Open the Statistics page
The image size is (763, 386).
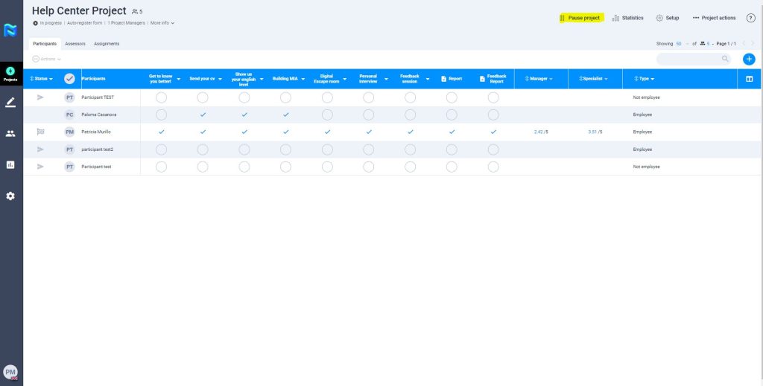click(627, 18)
